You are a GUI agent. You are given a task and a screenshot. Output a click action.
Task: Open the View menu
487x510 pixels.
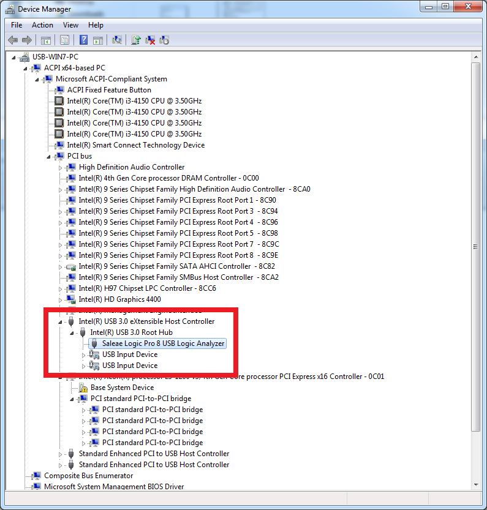click(x=70, y=25)
